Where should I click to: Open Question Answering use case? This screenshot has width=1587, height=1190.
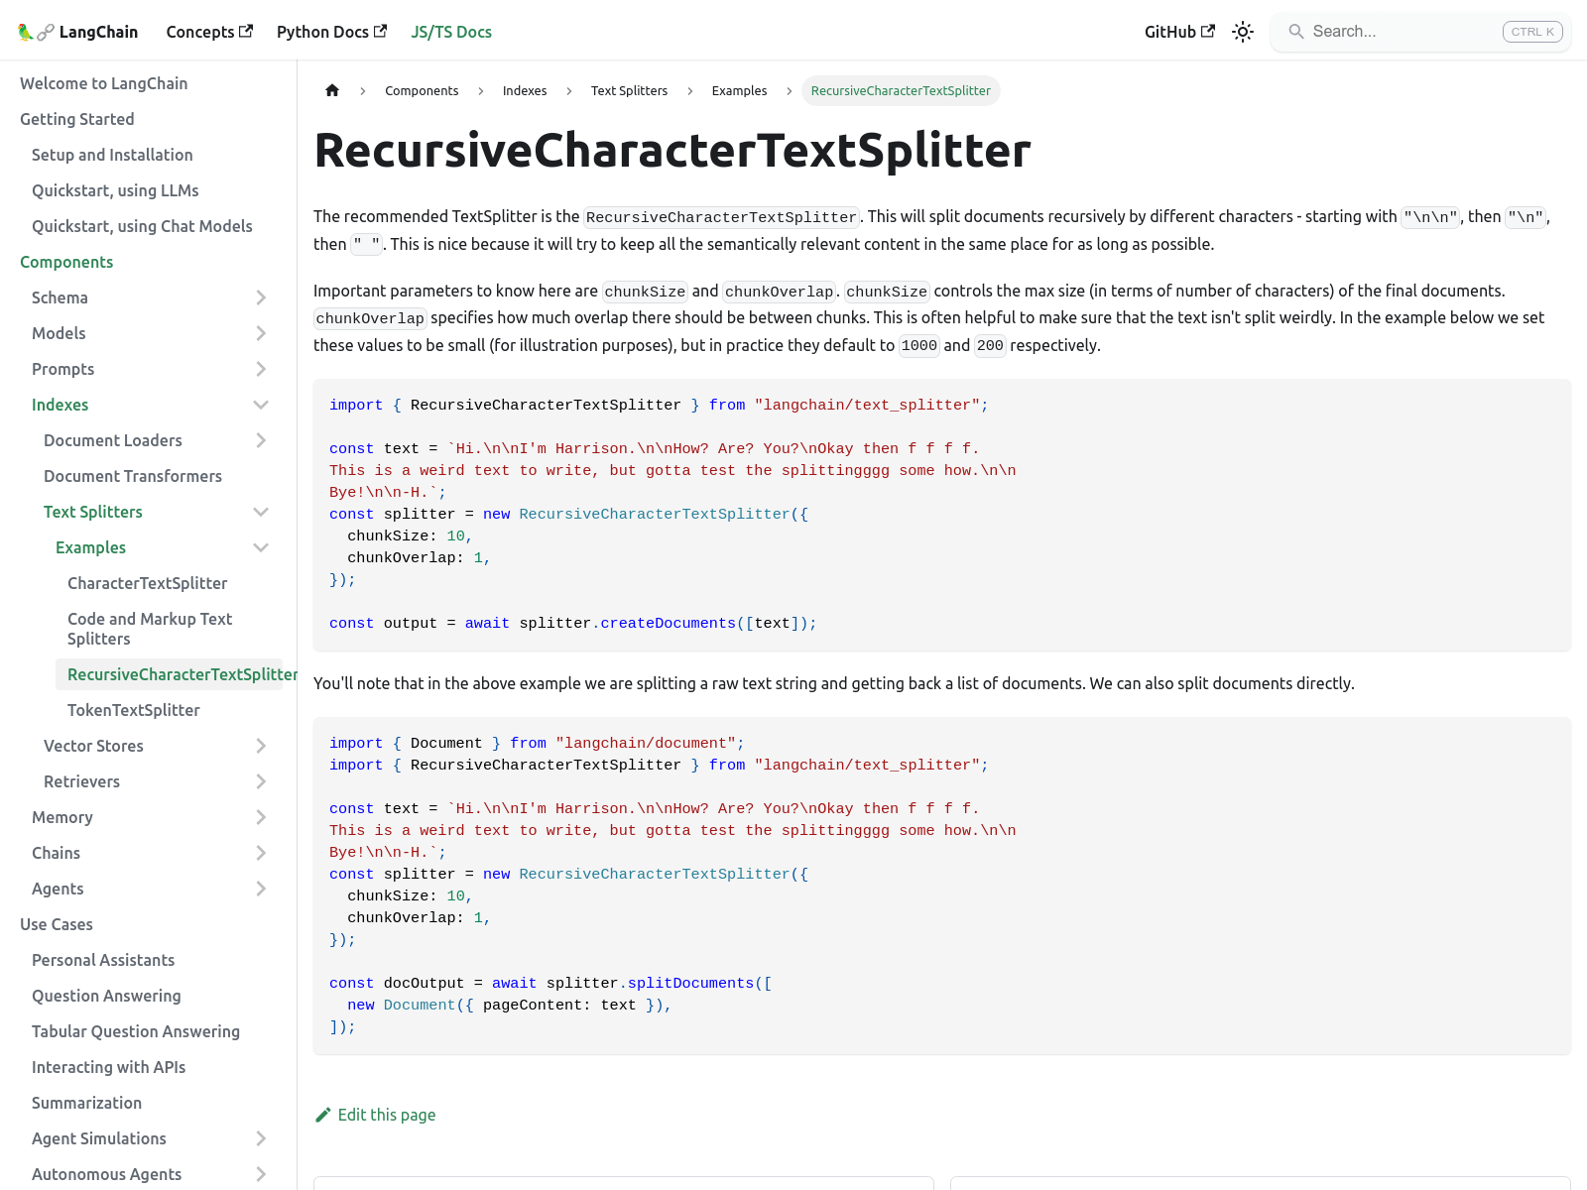point(106,996)
